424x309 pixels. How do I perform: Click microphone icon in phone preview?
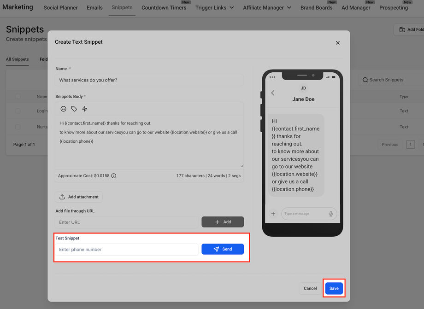pos(331,214)
